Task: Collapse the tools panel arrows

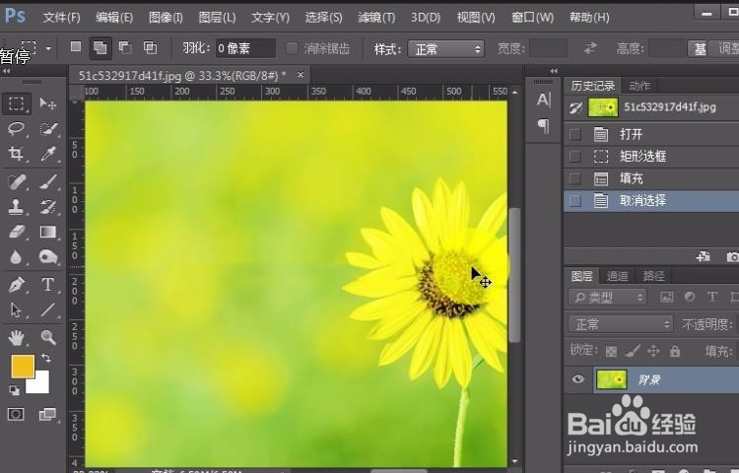Action: pos(6,71)
